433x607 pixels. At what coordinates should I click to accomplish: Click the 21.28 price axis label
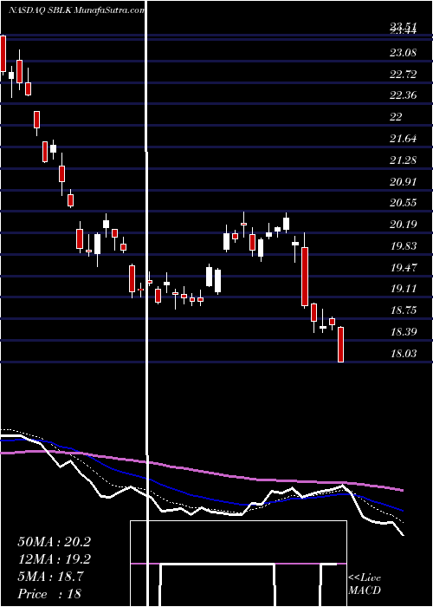point(404,160)
